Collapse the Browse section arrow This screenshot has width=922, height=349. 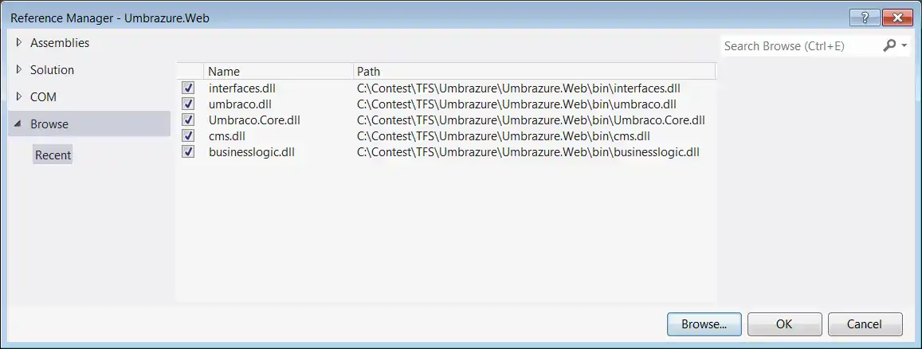[x=18, y=124]
